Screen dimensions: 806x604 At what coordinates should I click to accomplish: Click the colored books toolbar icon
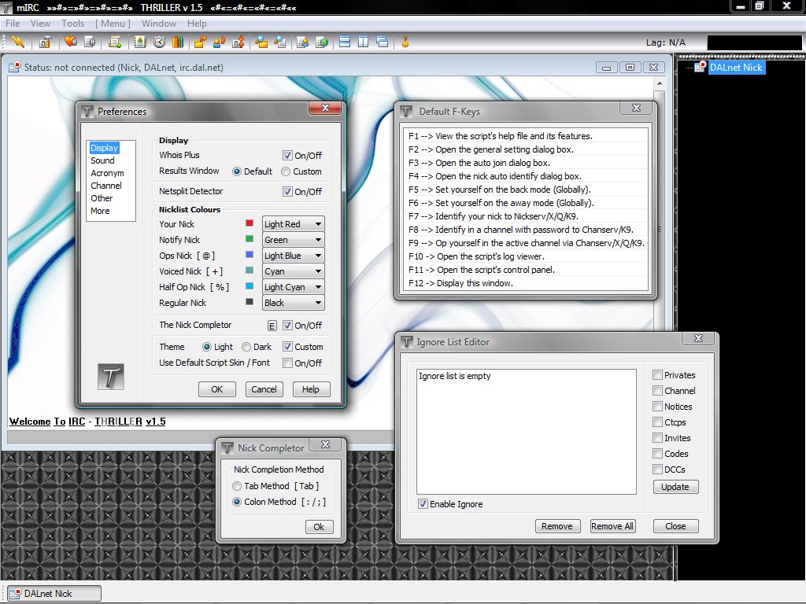(x=178, y=42)
